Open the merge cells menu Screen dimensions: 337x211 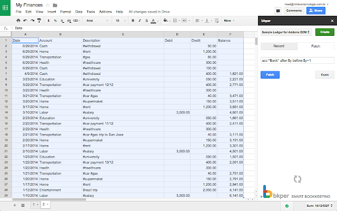[x=186, y=21]
